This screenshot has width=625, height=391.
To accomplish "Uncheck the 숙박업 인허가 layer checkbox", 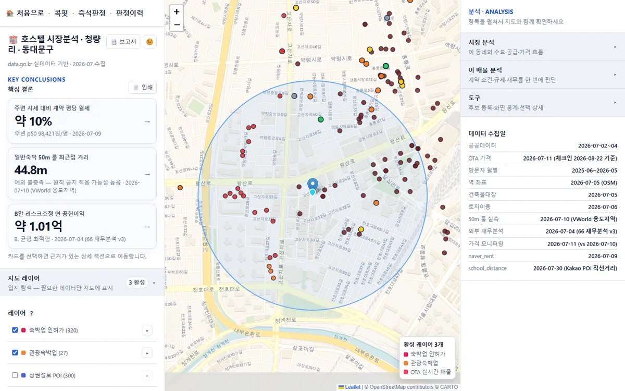I will click(15, 330).
